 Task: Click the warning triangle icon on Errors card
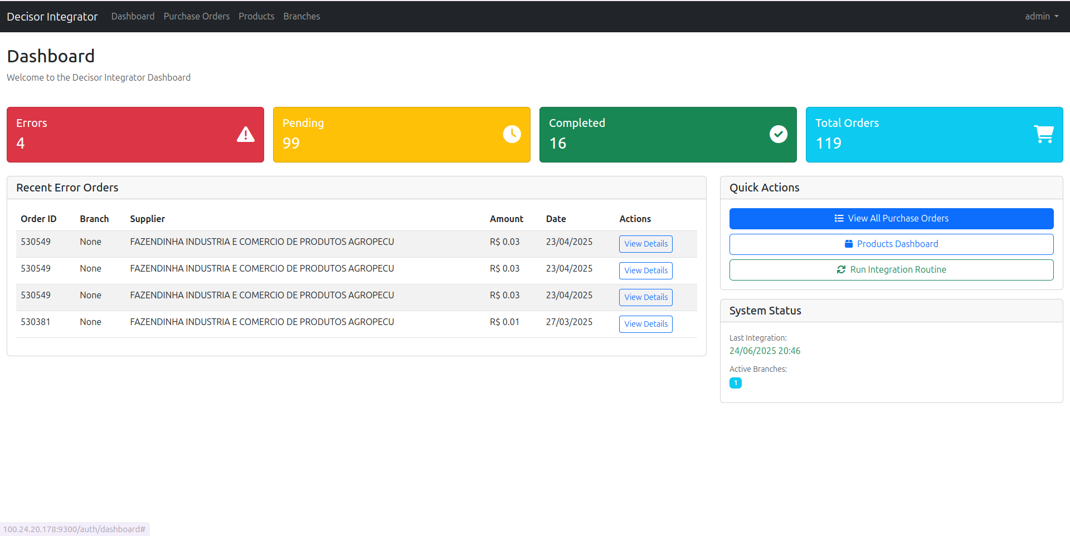point(245,135)
